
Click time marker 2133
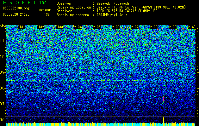pos(59,27)
